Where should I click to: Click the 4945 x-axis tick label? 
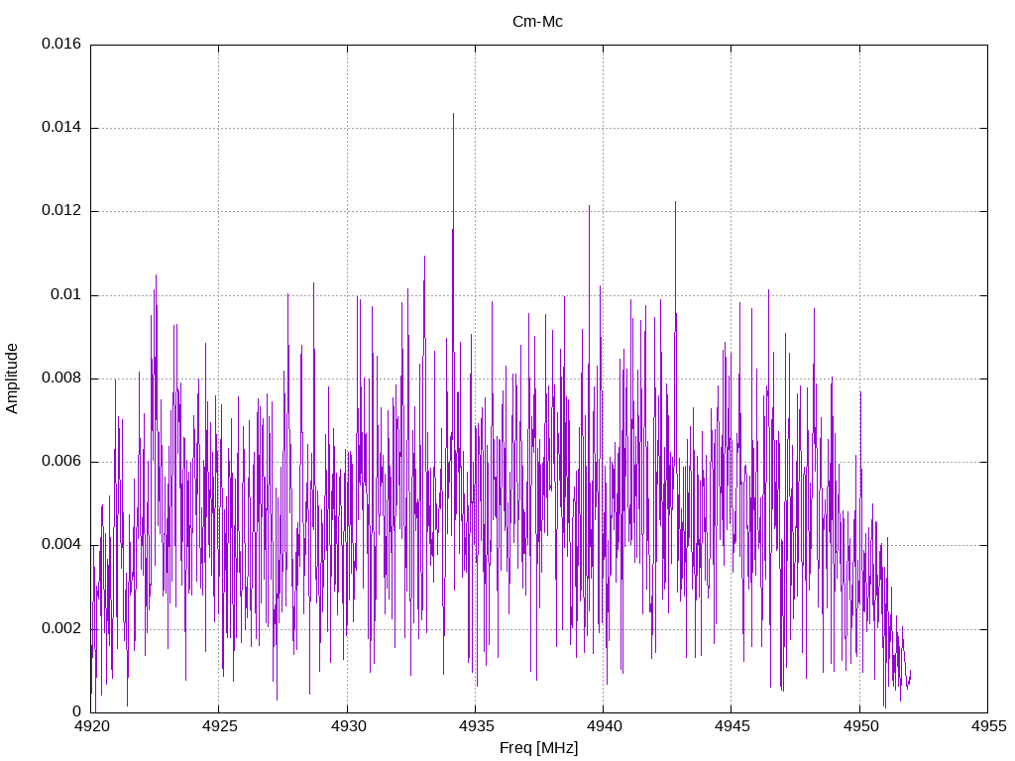coord(733,726)
